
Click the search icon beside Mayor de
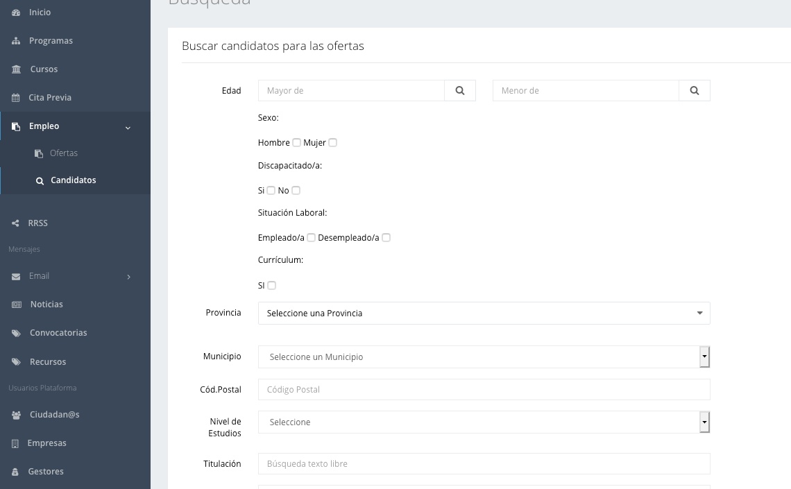tap(460, 91)
